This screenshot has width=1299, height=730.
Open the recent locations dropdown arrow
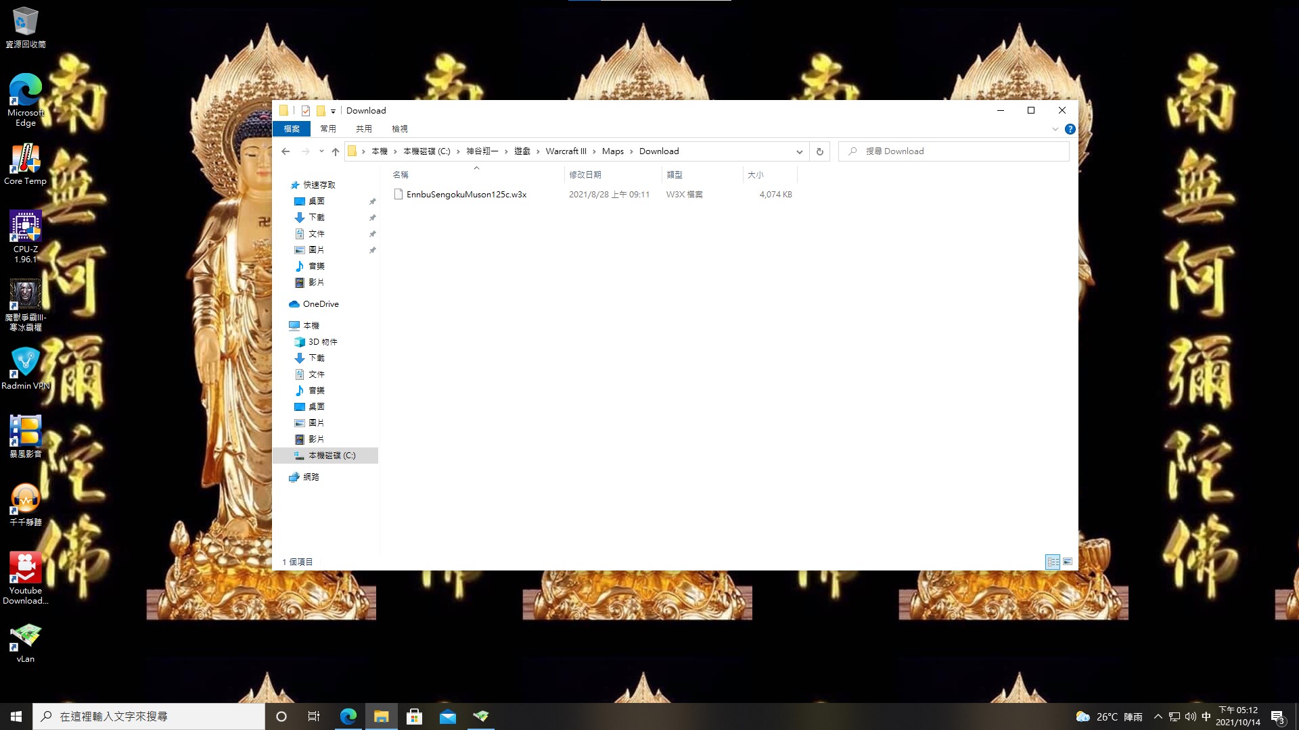coord(321,151)
